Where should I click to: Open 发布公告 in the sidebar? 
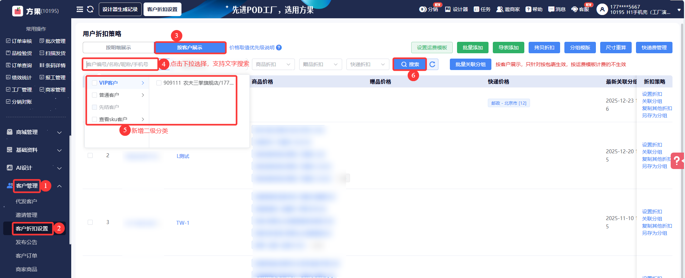(26, 242)
